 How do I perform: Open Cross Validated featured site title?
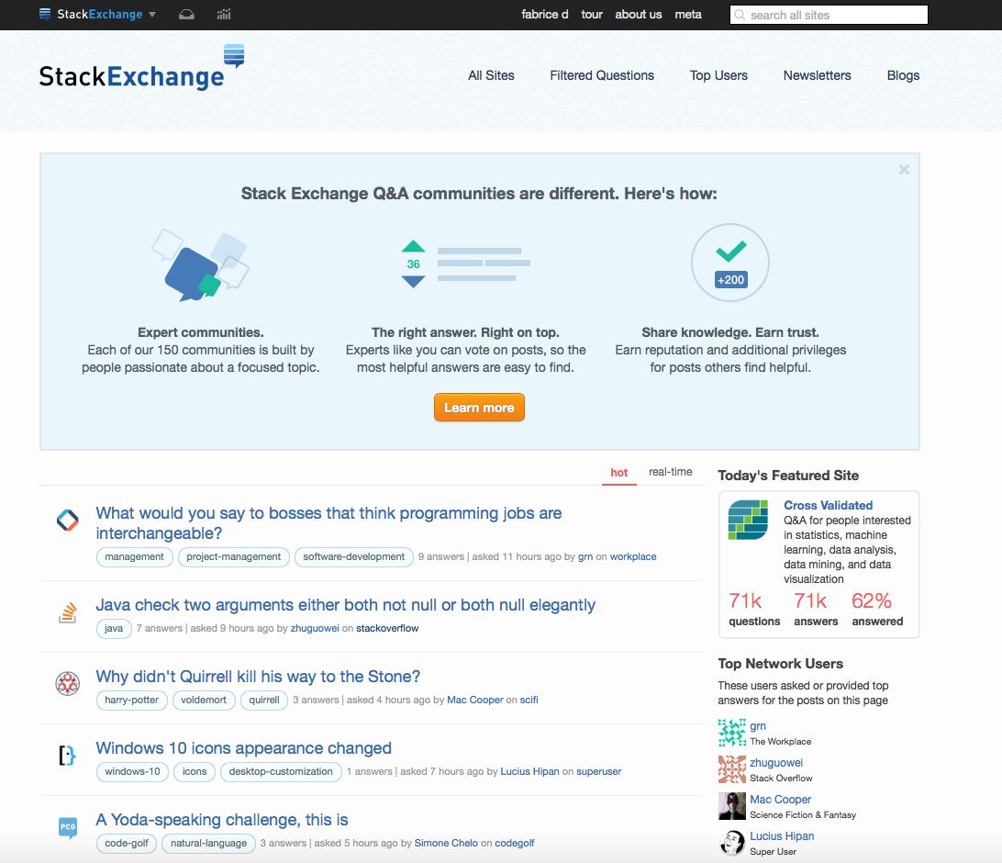(829, 505)
